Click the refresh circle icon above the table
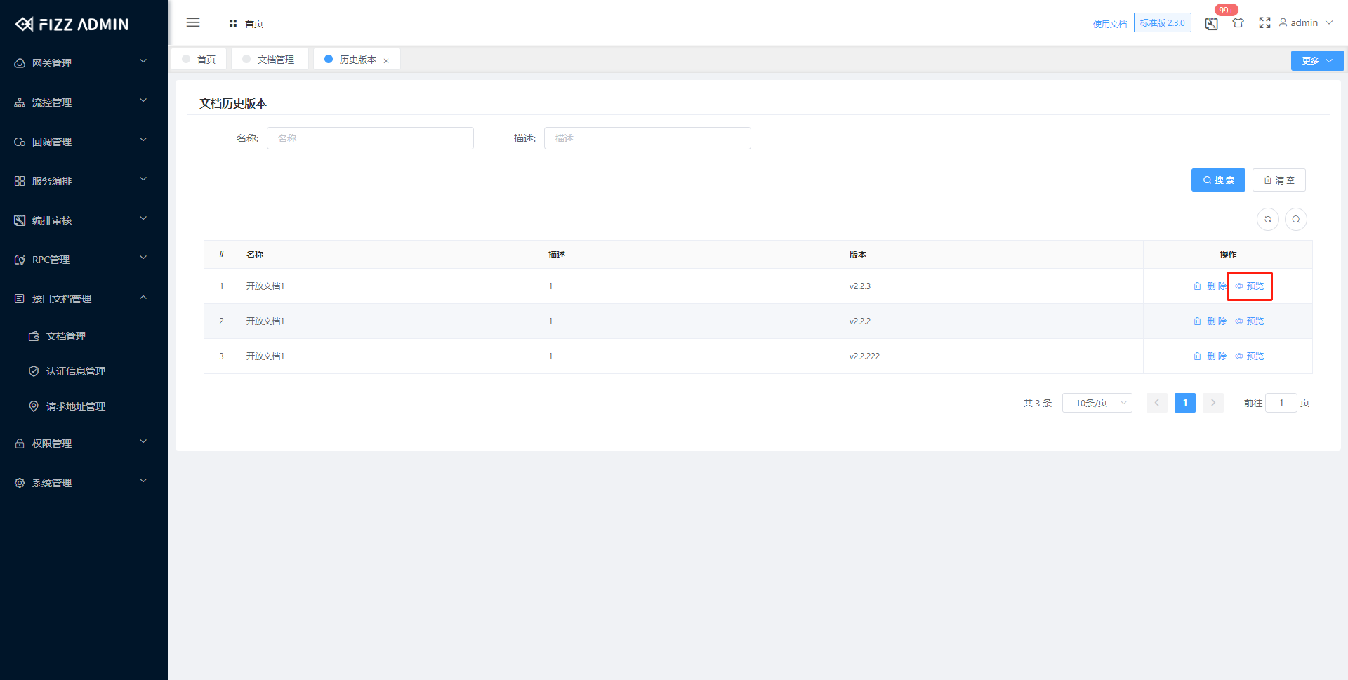The height and width of the screenshot is (680, 1348). (1267, 219)
